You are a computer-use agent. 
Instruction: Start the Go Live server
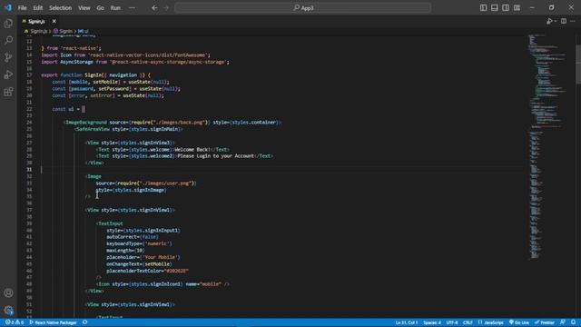pyautogui.click(x=519, y=322)
